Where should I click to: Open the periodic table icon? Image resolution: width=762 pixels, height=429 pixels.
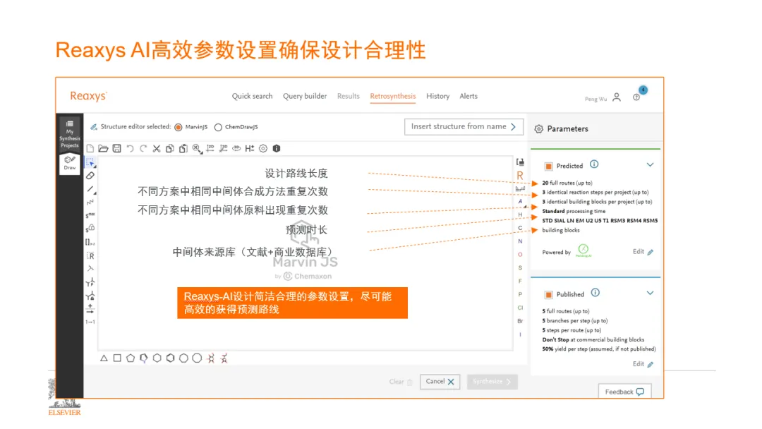click(x=520, y=188)
